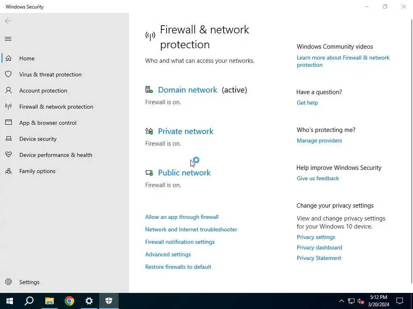413x309 pixels.
Task: Click the hamburger navigation menu icon
Action: click(x=8, y=39)
